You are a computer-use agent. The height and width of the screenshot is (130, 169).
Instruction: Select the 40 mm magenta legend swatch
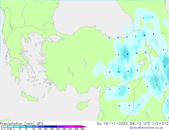[x=72, y=127]
